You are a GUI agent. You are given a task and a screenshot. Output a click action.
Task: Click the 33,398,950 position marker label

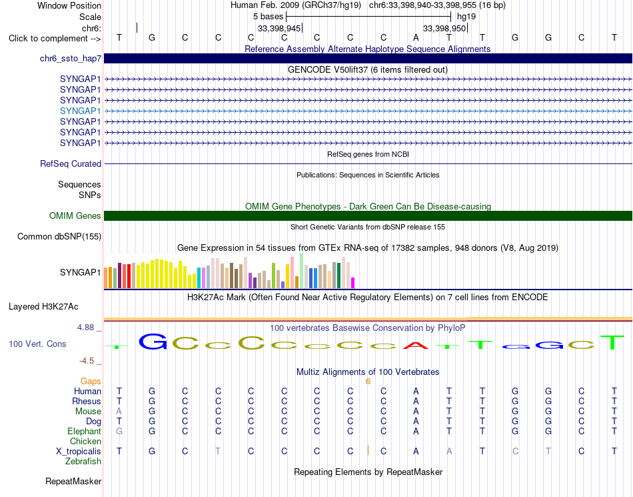pyautogui.click(x=444, y=28)
